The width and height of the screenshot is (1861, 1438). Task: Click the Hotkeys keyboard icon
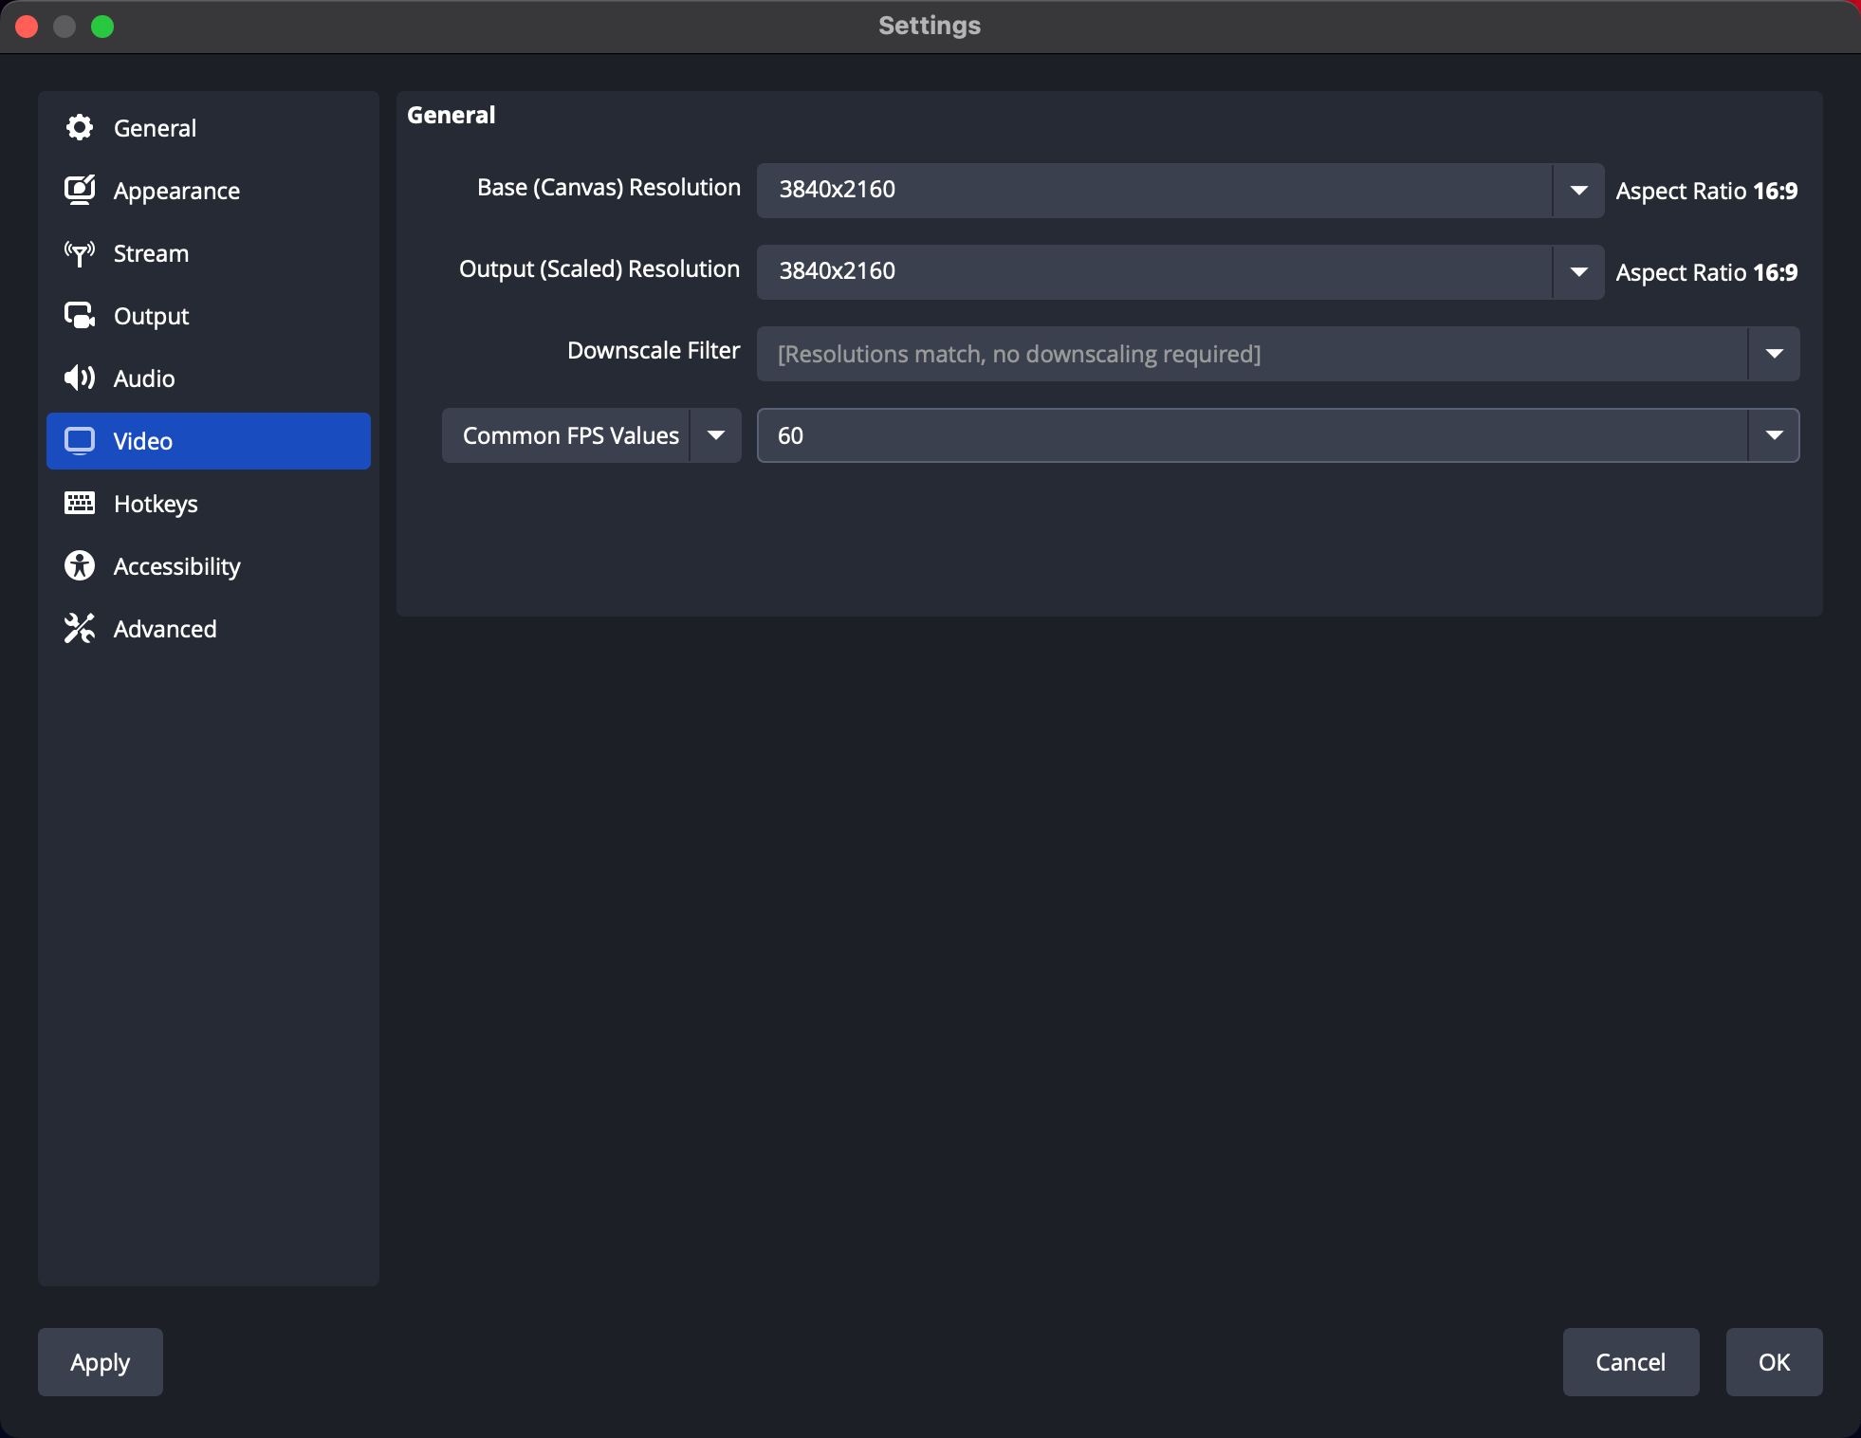tap(80, 504)
